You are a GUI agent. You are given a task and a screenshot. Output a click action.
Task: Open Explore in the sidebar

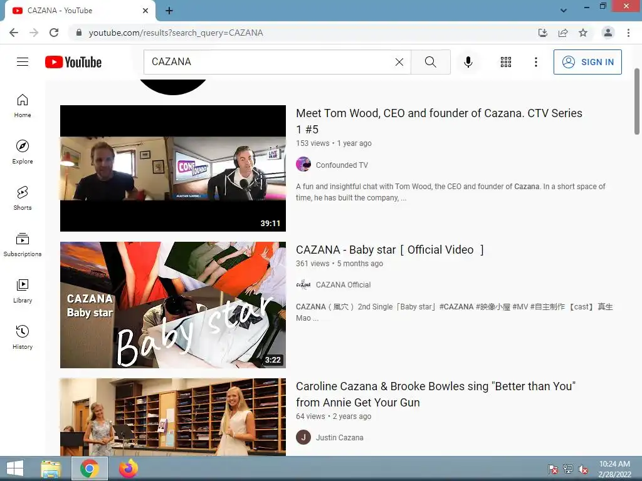click(x=23, y=152)
